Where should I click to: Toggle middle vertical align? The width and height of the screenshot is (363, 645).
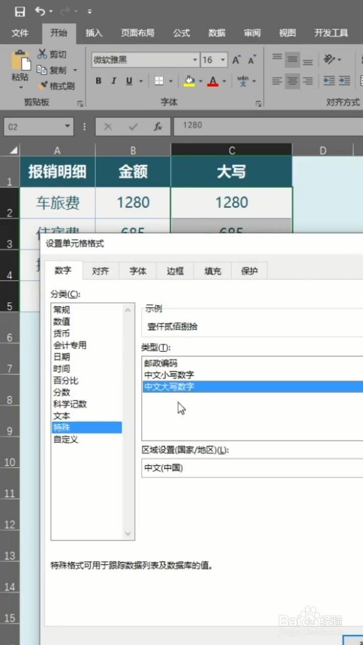(x=292, y=59)
